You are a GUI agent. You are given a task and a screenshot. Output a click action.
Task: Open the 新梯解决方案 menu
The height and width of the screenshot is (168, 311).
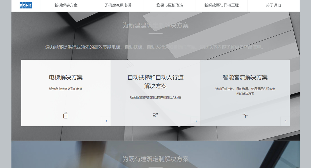tap(66, 5)
